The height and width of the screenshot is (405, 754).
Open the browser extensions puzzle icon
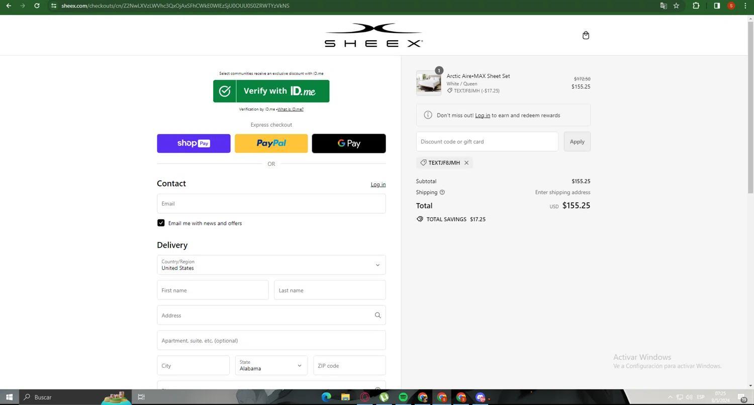[696, 6]
